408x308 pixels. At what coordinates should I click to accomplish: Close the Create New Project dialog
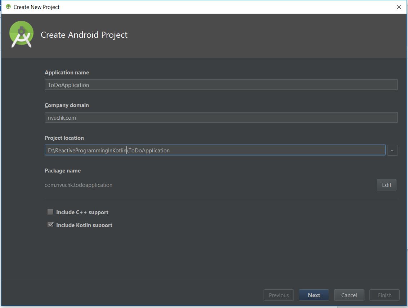click(x=399, y=7)
